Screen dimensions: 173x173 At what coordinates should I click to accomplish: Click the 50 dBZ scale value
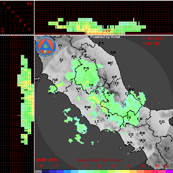click(144, 166)
